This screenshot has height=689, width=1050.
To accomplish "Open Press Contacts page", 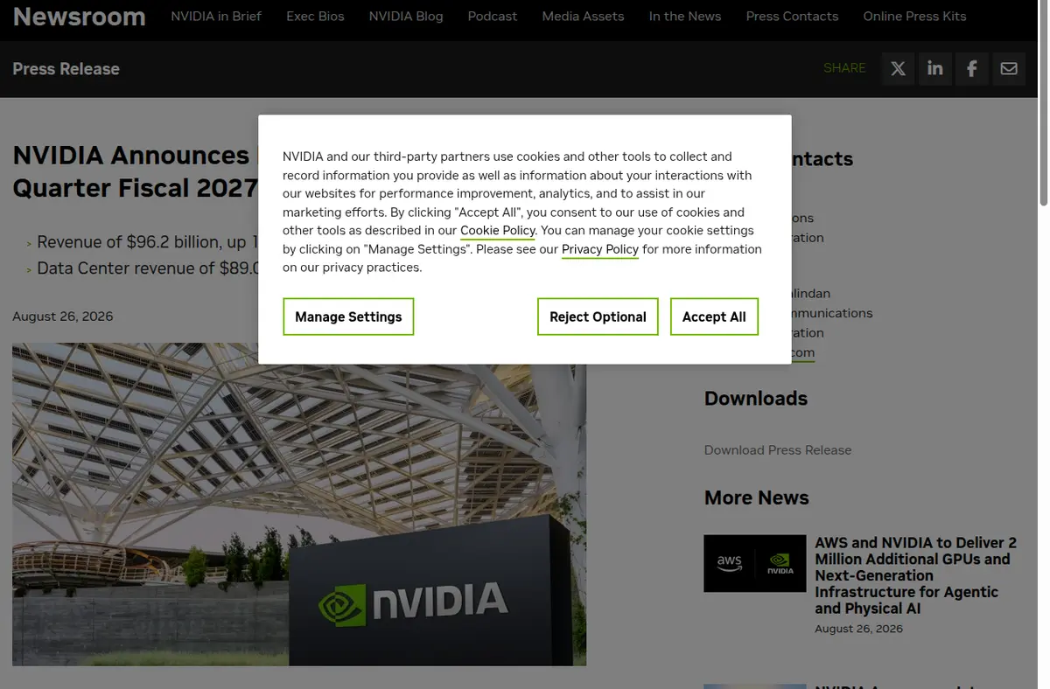I will (792, 16).
